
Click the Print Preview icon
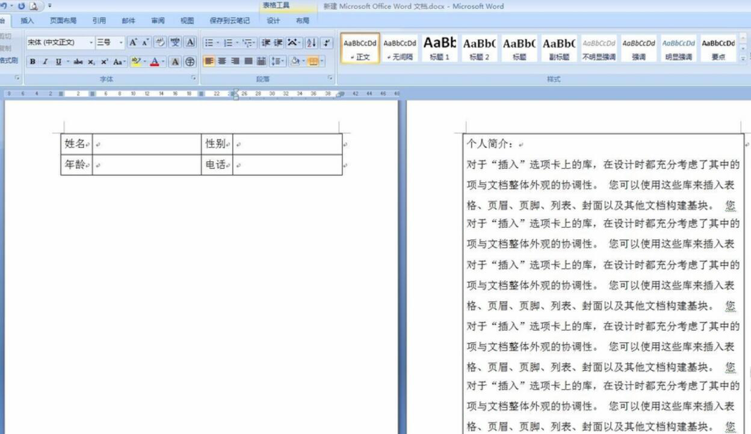[x=34, y=6]
